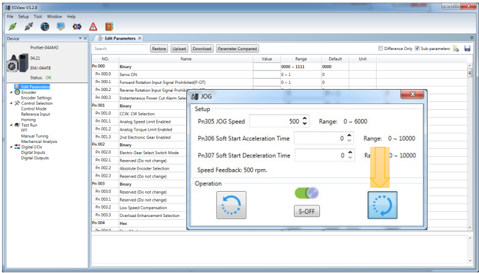
Task: Click the Parameter Compared button
Action: 237,49
